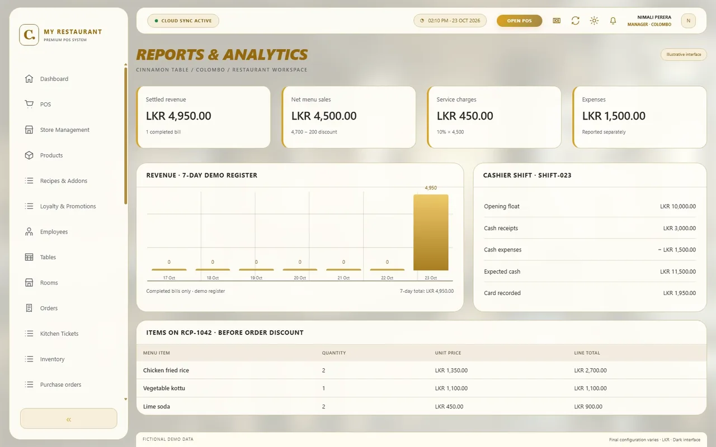Click the Line Total column header
The width and height of the screenshot is (716, 447).
click(587, 353)
